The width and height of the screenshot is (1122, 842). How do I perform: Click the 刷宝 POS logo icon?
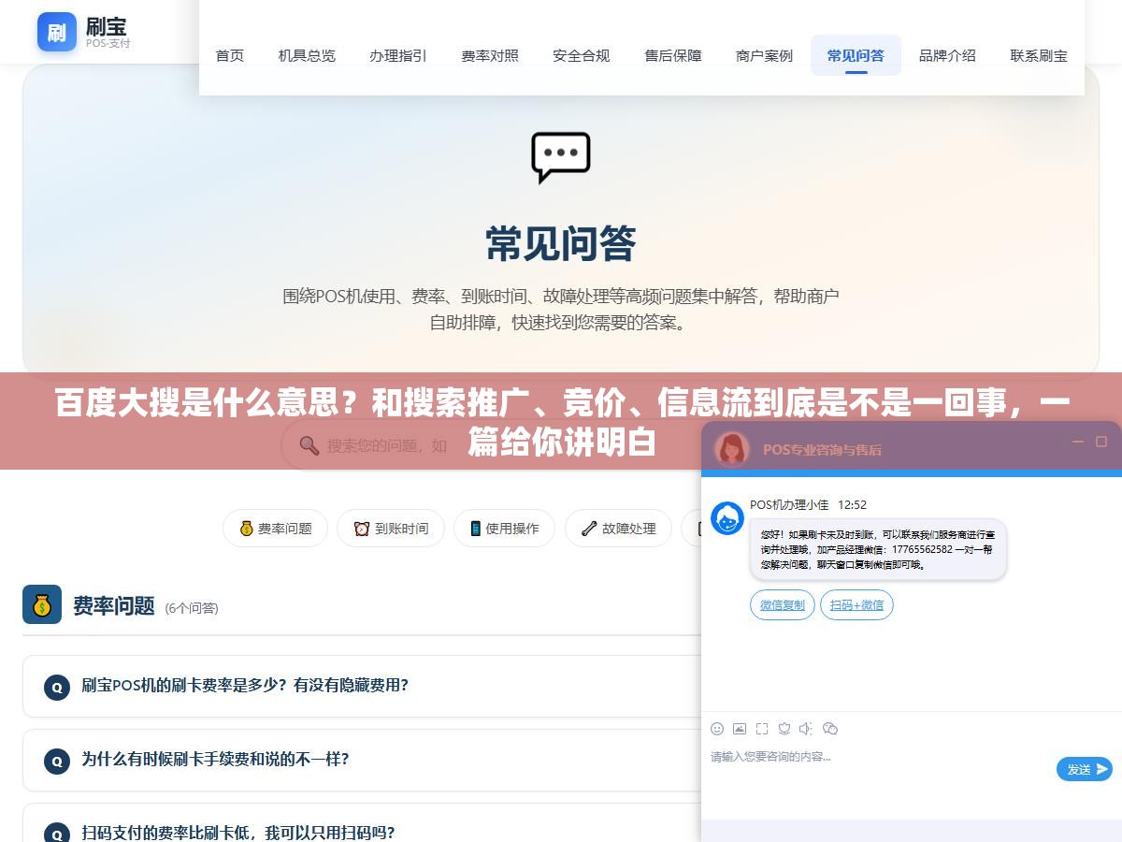point(57,32)
